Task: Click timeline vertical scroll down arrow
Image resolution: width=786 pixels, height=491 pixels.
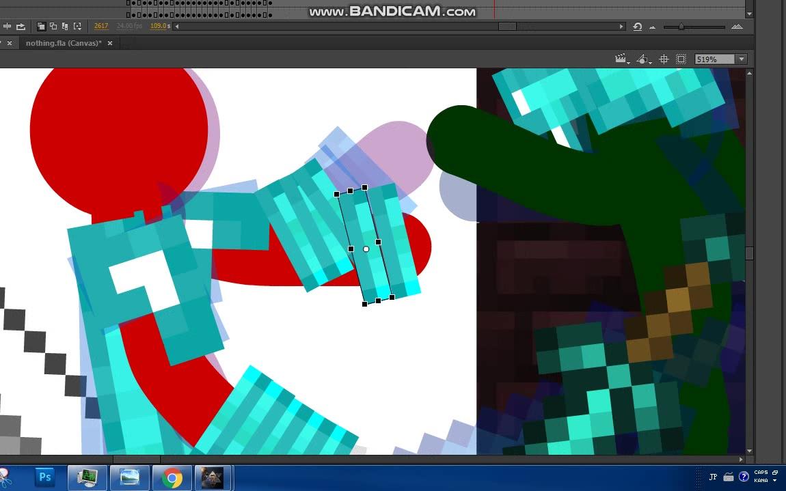Action: (x=749, y=14)
